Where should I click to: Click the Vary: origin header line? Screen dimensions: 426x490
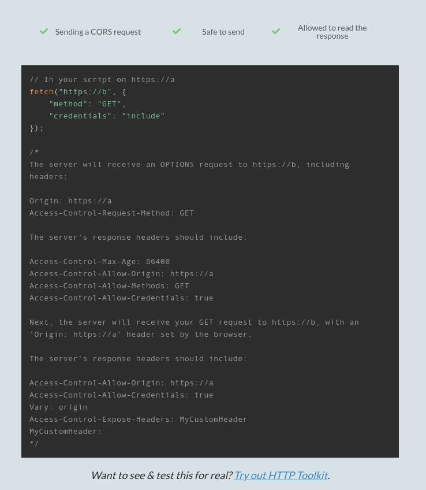[58, 407]
